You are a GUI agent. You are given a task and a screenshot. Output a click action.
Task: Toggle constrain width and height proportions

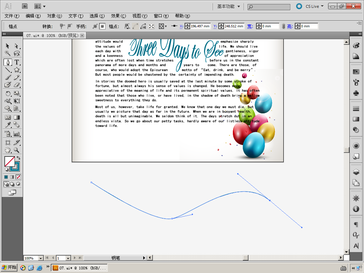click(x=283, y=26)
